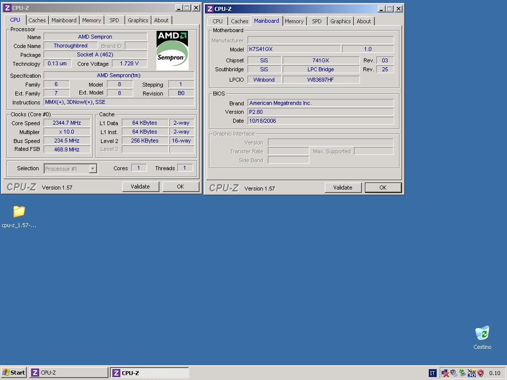Click the Bus Speed value 234.5 MHz
The width and height of the screenshot is (507, 380).
67,141
